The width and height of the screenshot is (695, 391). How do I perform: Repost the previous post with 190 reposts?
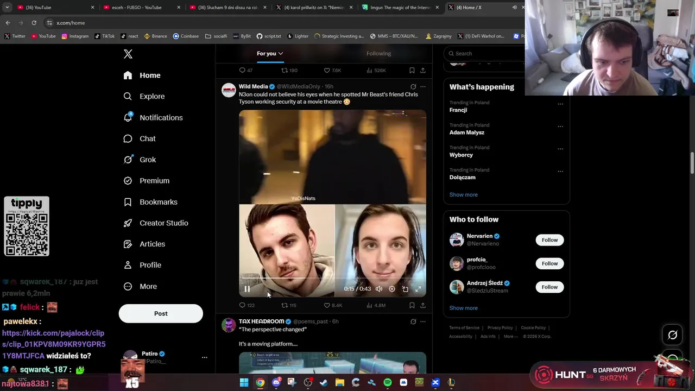(289, 70)
